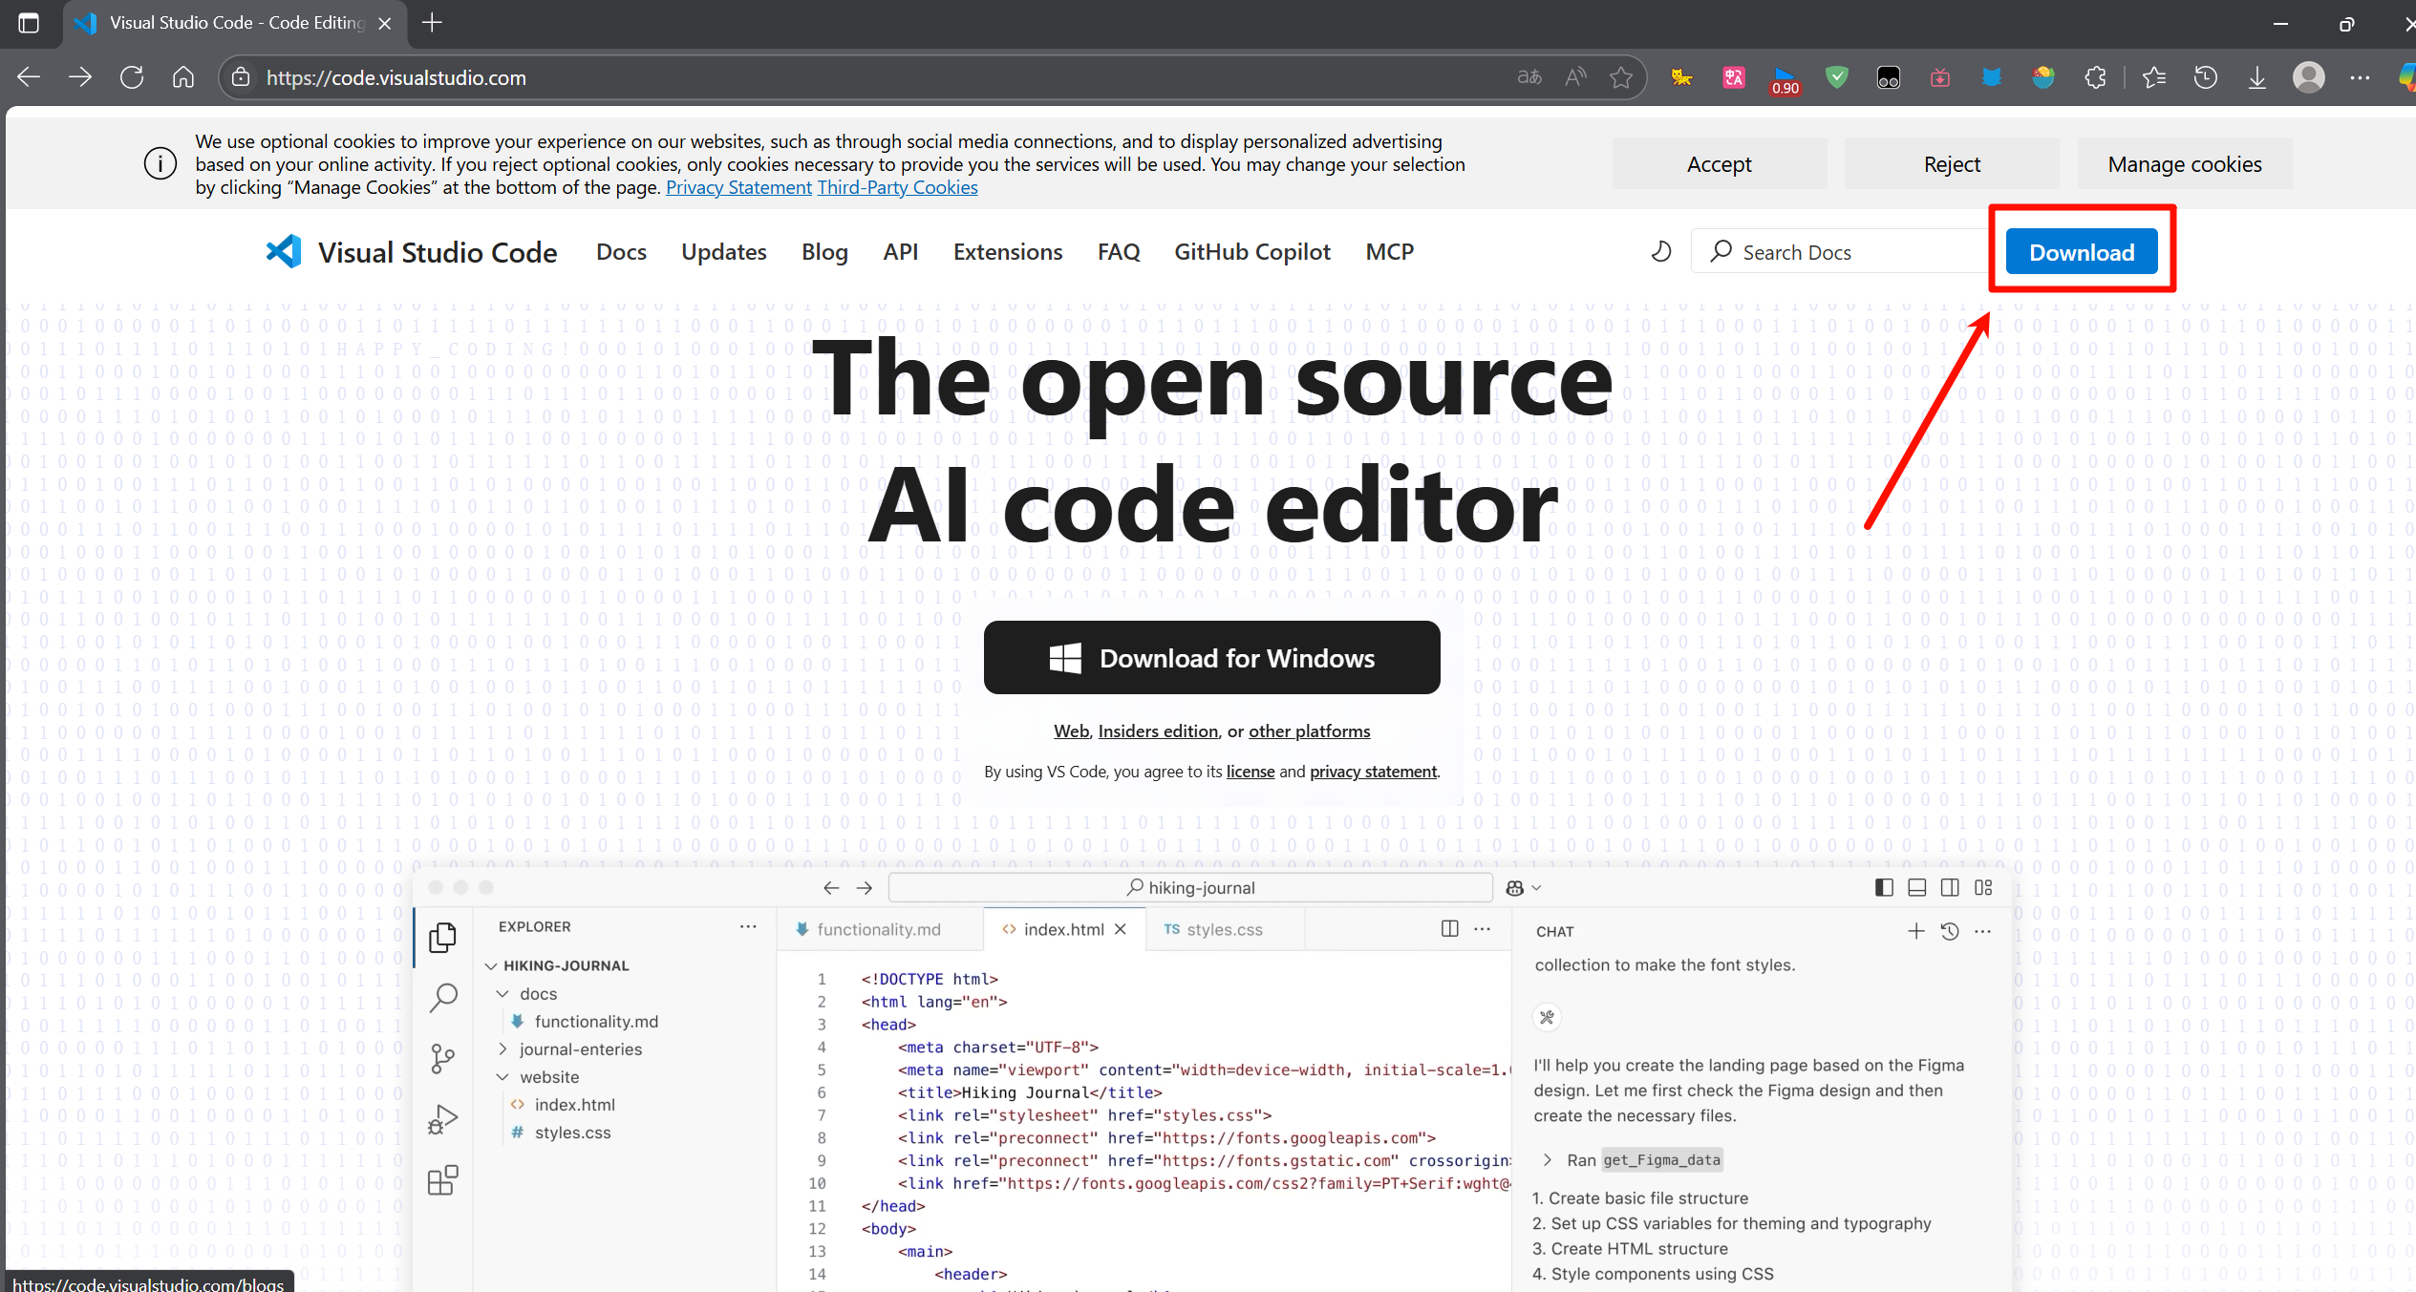Open chat history clock icon
Image resolution: width=2416 pixels, height=1292 pixels.
(1950, 931)
